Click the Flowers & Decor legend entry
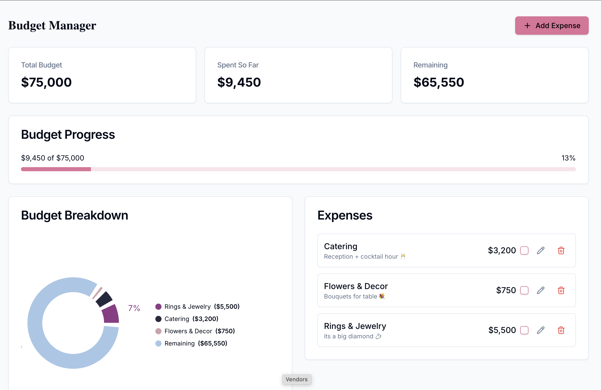 [195, 331]
